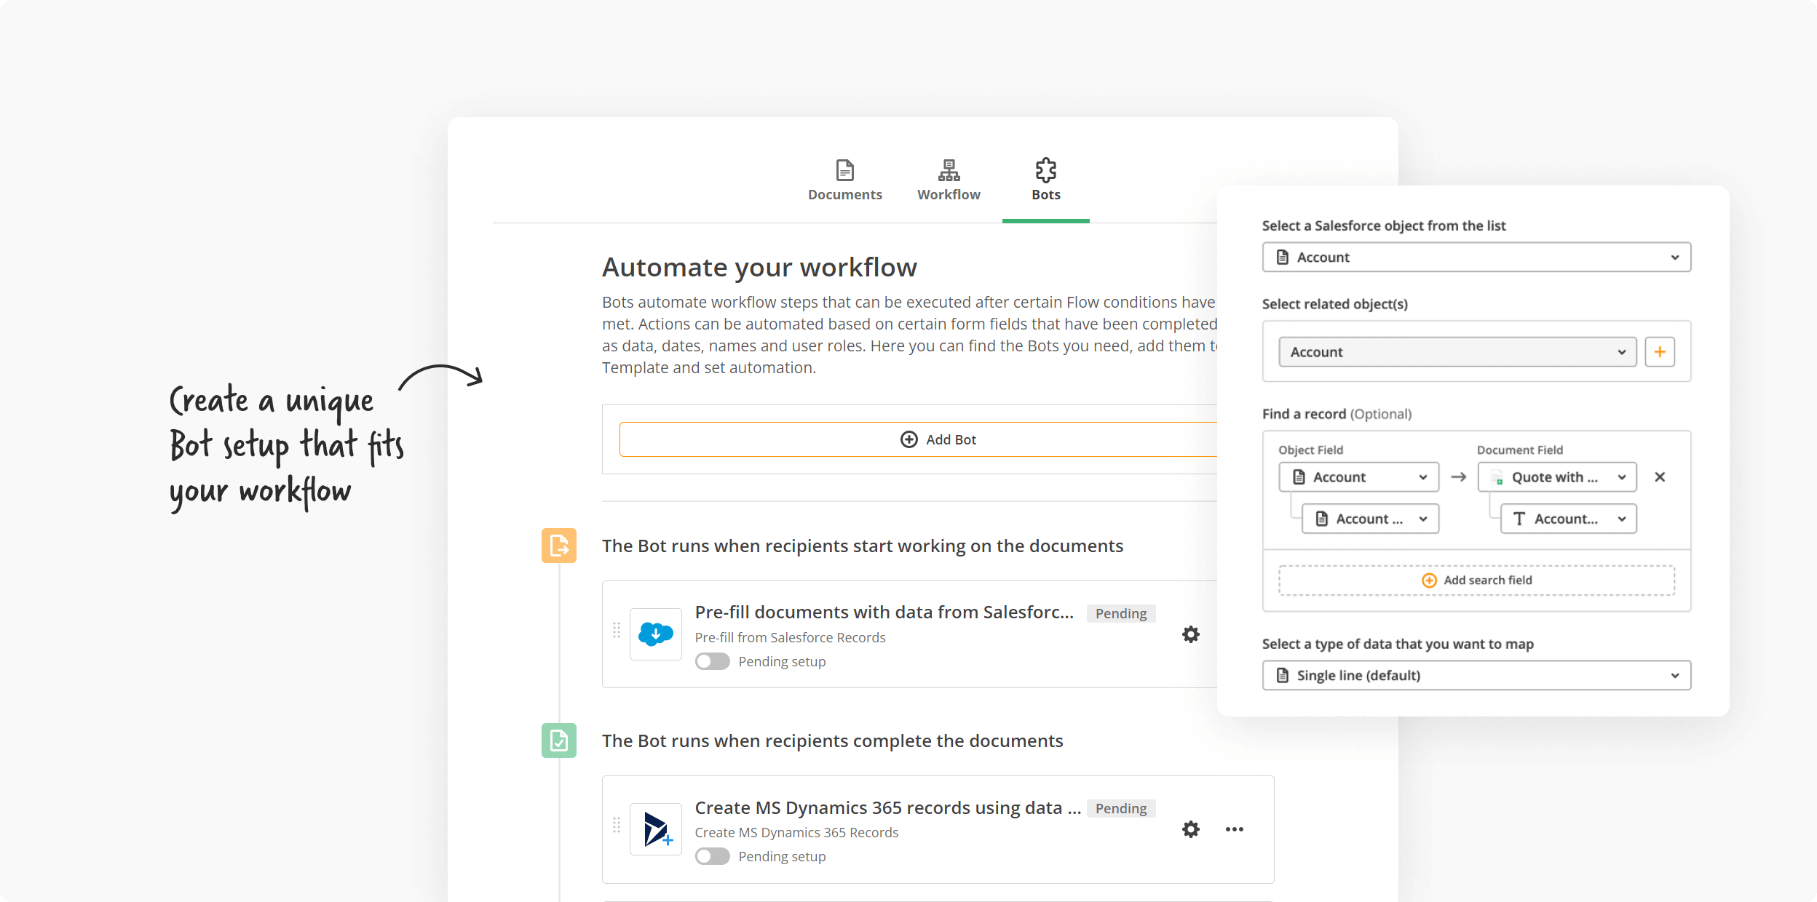Click the plus button to add related object
The width and height of the screenshot is (1817, 902).
point(1660,351)
